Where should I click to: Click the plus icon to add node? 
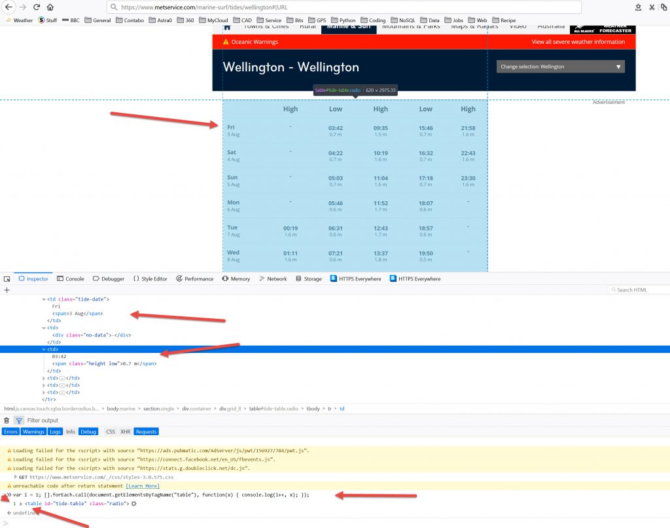(7, 289)
